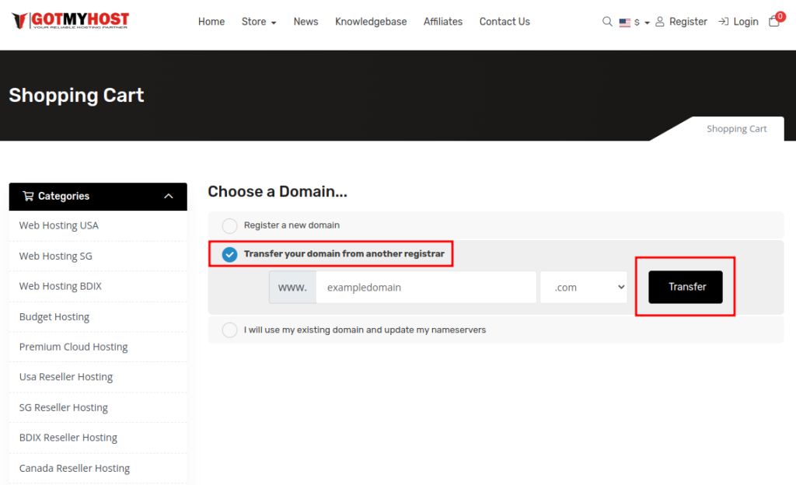Click the Categories cart icon
This screenshot has height=485, width=796.
pyautogui.click(x=28, y=197)
